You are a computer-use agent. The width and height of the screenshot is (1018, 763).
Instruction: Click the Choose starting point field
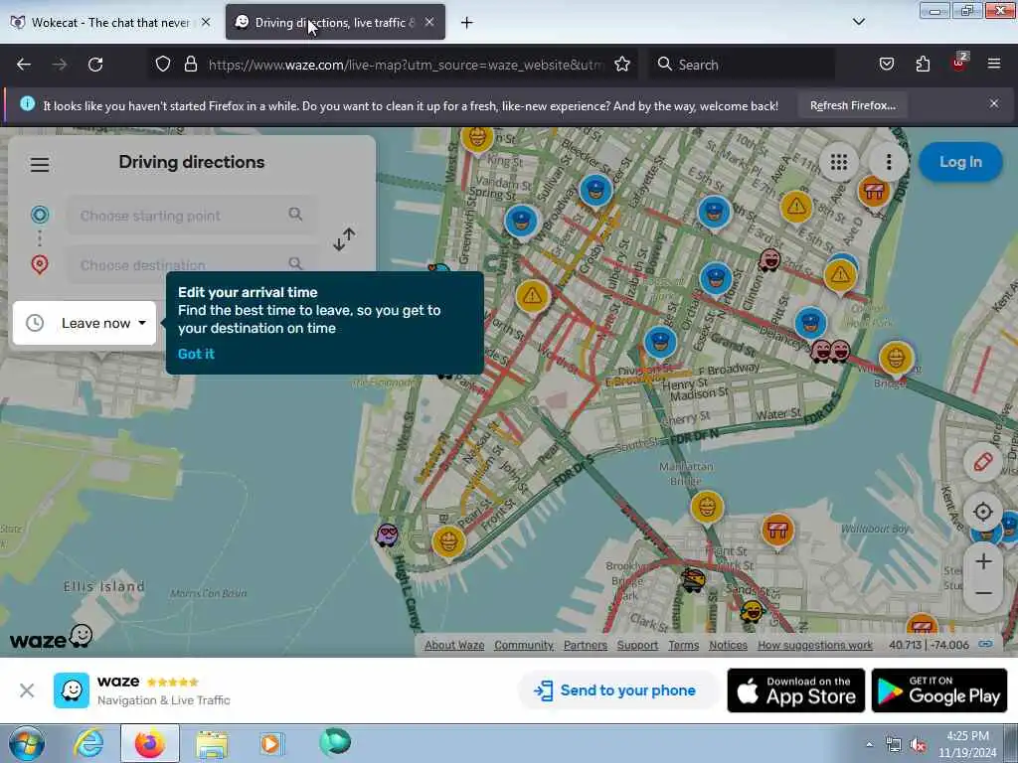[x=192, y=215]
